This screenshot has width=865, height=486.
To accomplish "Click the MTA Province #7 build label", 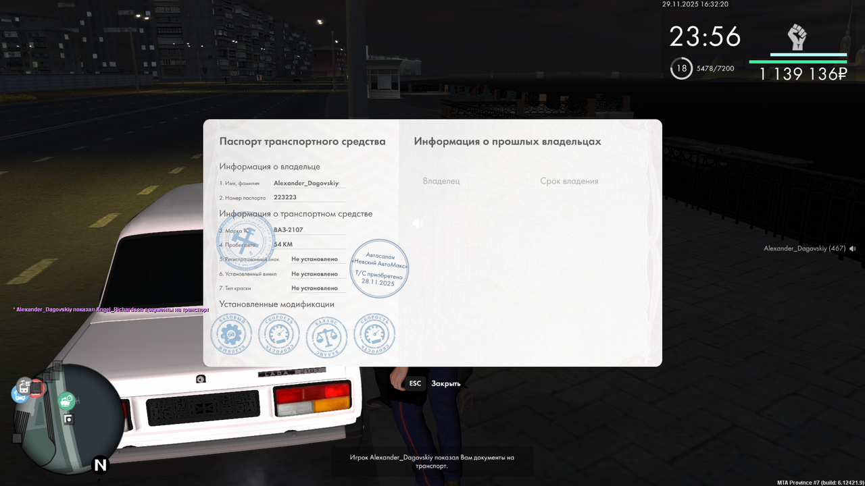I will [x=820, y=482].
